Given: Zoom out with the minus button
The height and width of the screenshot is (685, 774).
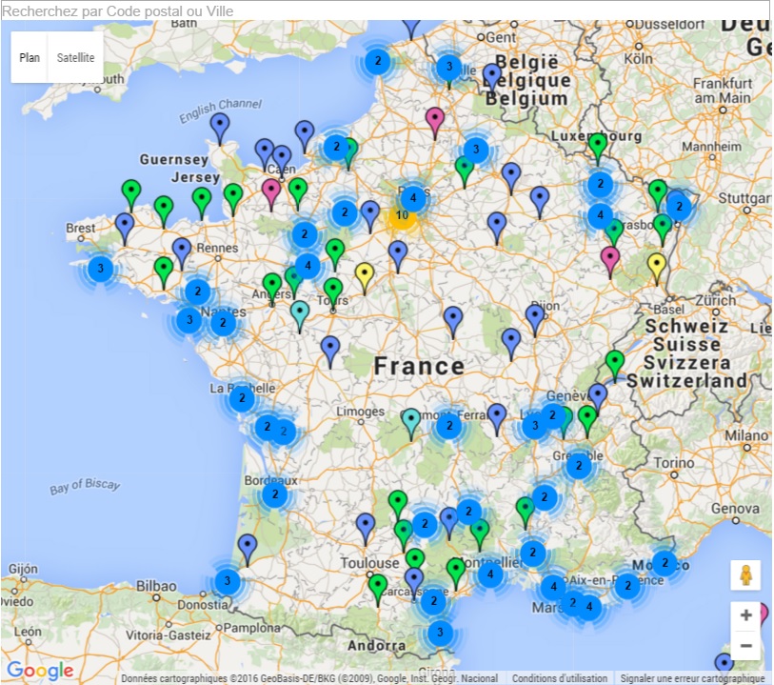Looking at the screenshot, I should click(x=745, y=645).
